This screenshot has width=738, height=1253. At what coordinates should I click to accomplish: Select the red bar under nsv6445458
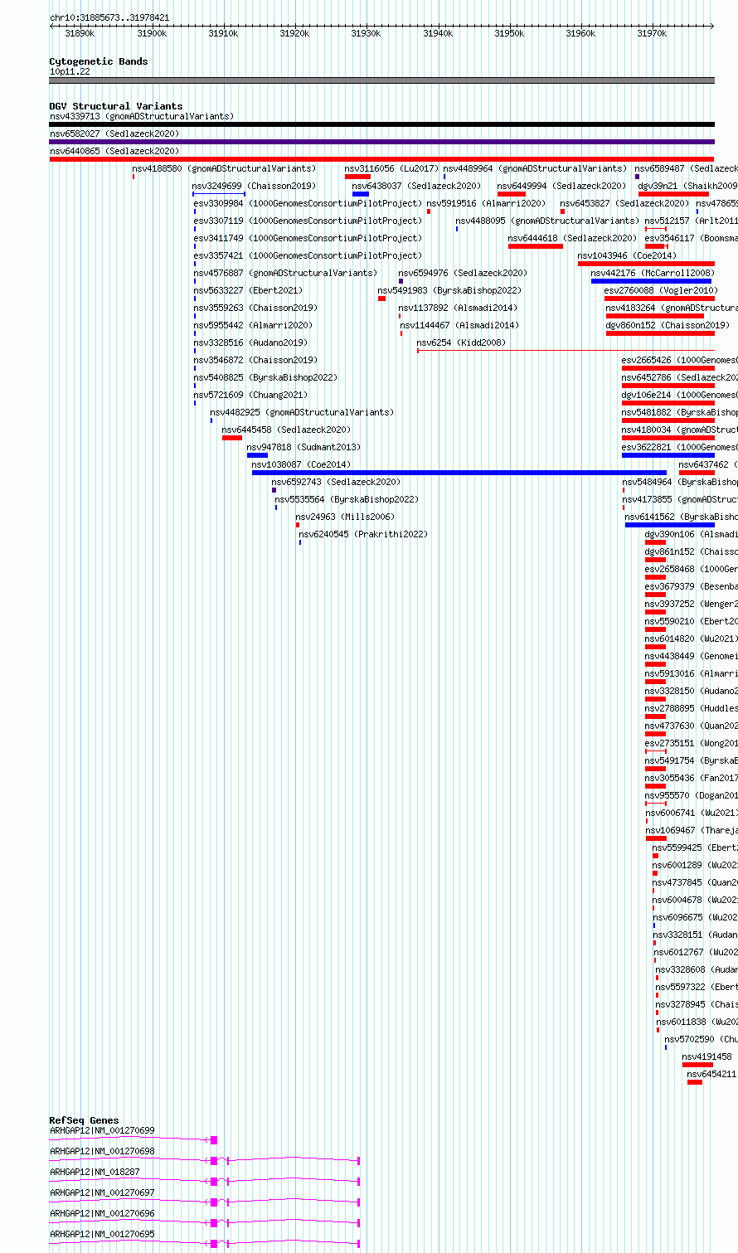pos(232,438)
